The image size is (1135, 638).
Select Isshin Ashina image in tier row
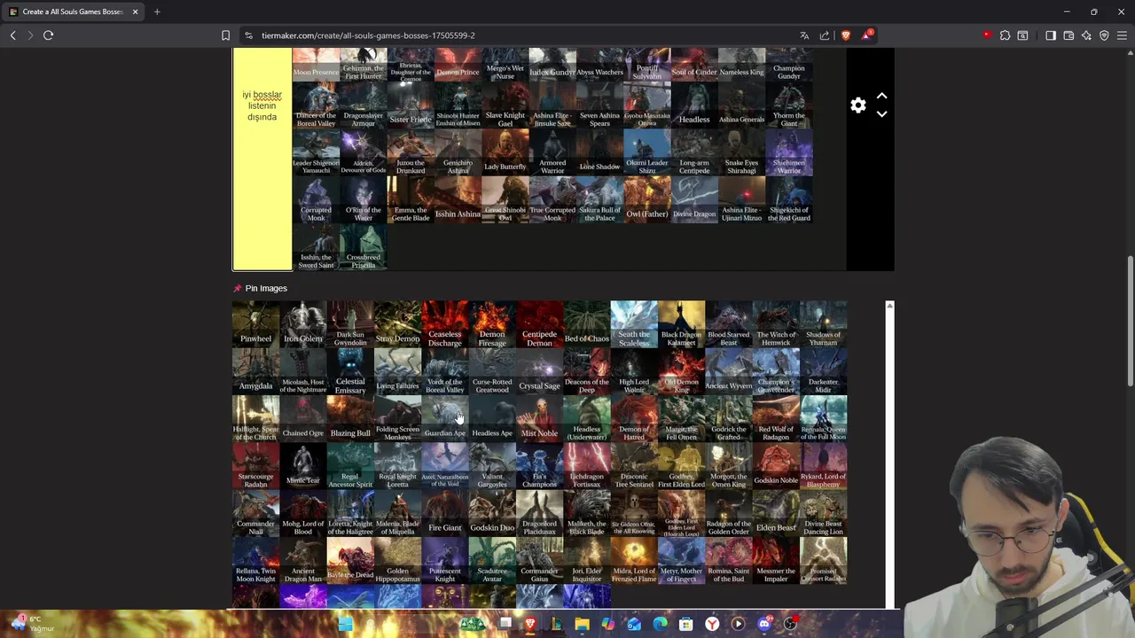458,199
